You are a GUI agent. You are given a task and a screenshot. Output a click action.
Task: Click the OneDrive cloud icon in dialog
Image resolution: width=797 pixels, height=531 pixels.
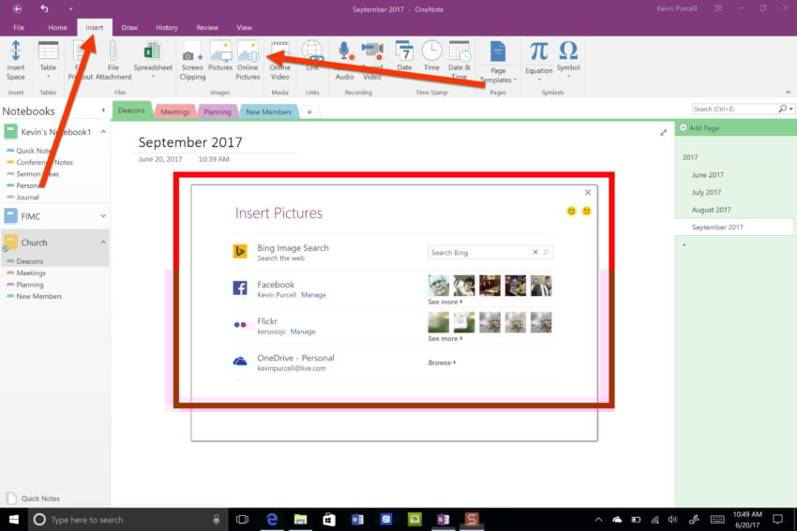point(240,361)
